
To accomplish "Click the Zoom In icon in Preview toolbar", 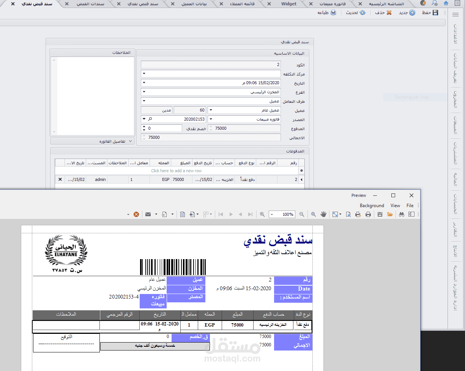I will click(262, 214).
